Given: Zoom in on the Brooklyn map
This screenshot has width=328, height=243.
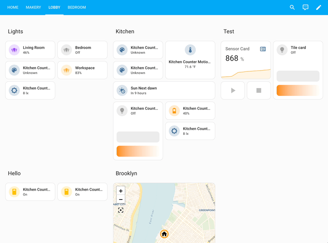Looking at the screenshot, I should [121, 191].
